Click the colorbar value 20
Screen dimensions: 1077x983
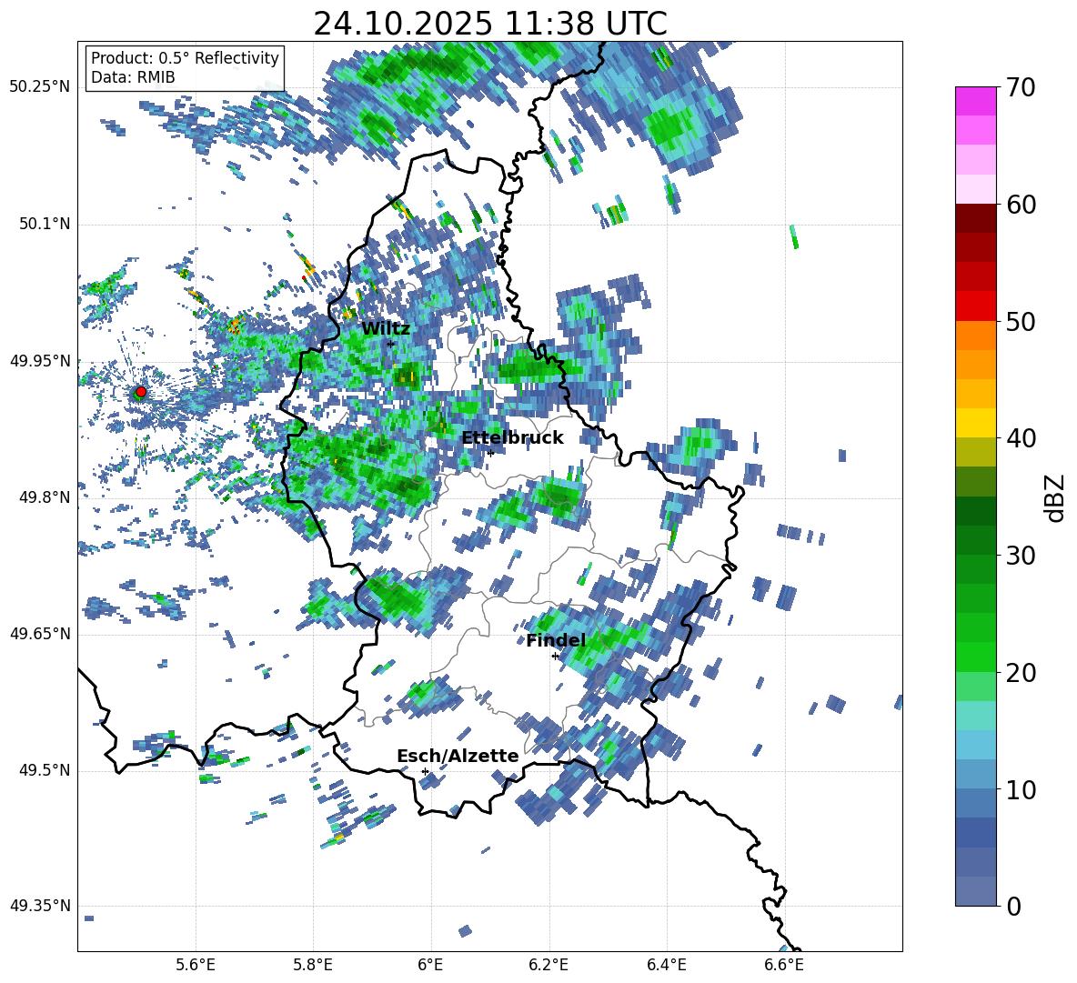(1021, 673)
